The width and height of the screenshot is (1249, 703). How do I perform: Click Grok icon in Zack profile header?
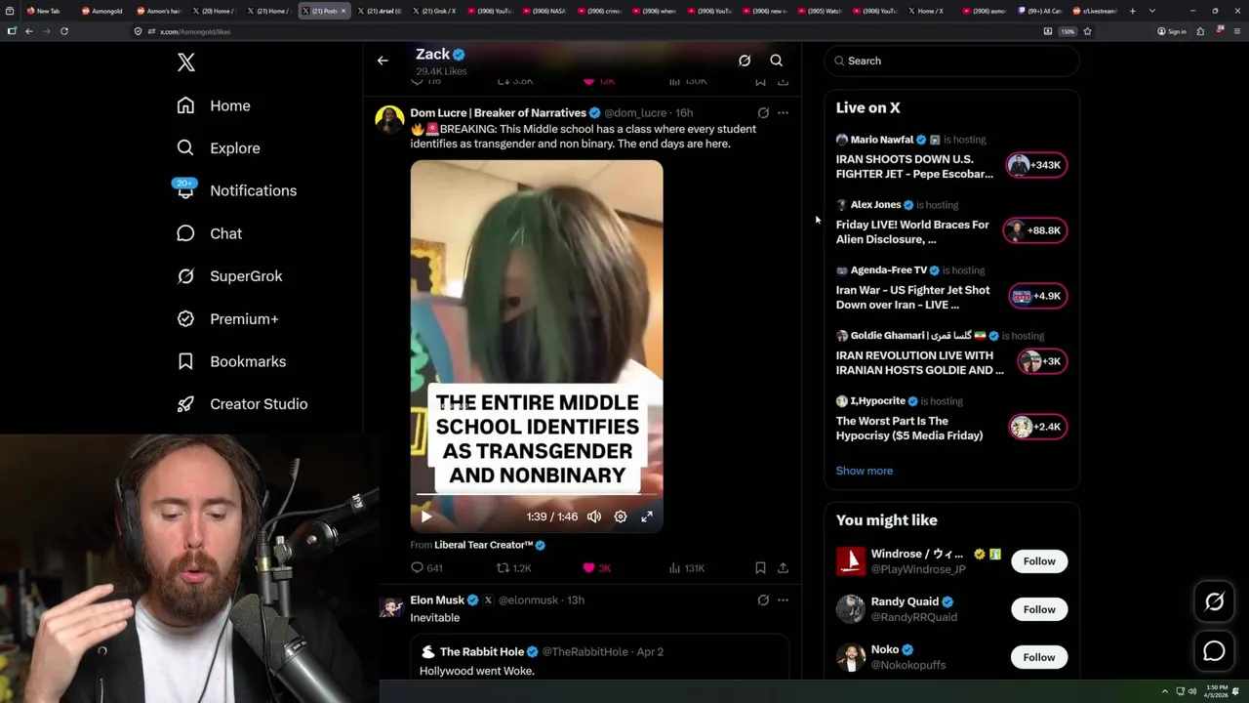[x=745, y=61]
